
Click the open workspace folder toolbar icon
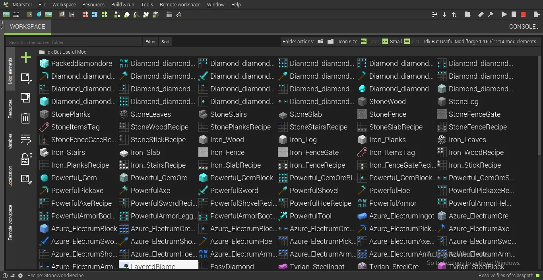[x=467, y=14]
